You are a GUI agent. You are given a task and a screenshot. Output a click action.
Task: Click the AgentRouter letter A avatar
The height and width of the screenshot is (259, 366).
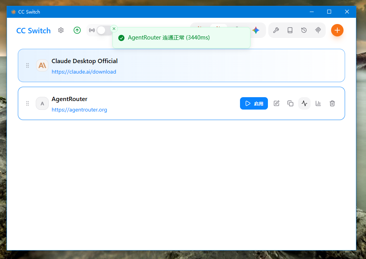[x=42, y=103]
